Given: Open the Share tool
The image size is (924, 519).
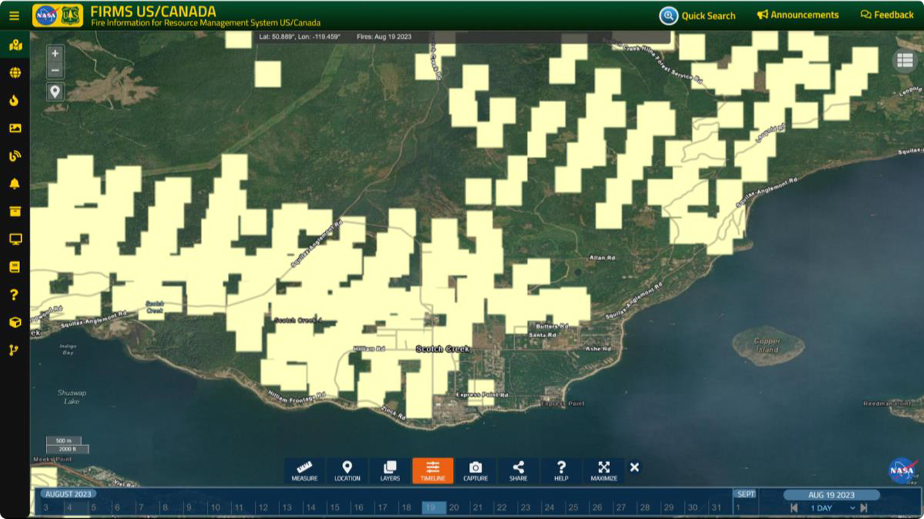Looking at the screenshot, I should (x=518, y=471).
